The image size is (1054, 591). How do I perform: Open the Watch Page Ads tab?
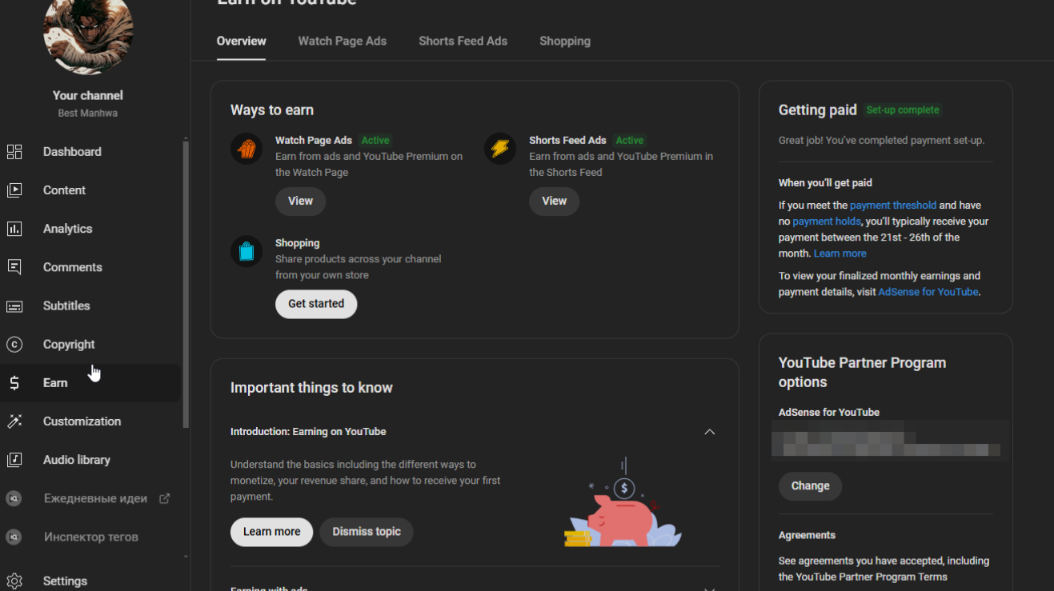point(343,41)
